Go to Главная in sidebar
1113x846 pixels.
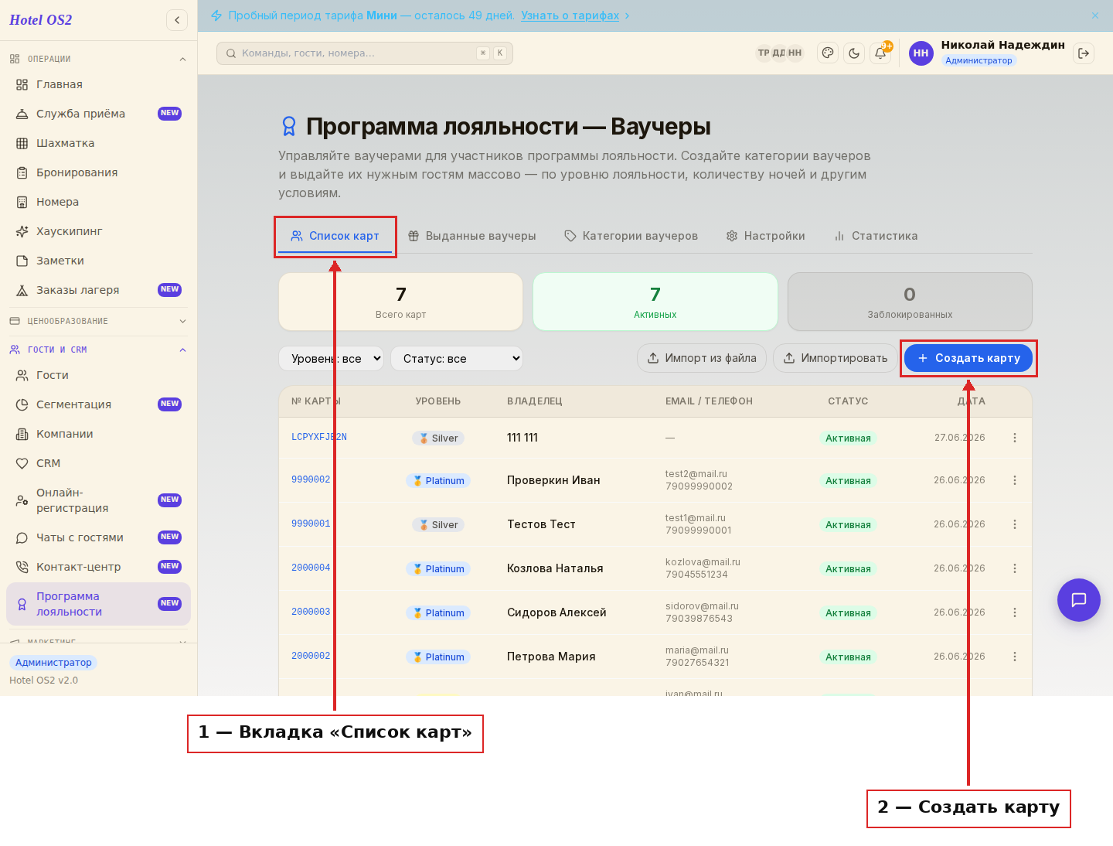(98, 84)
